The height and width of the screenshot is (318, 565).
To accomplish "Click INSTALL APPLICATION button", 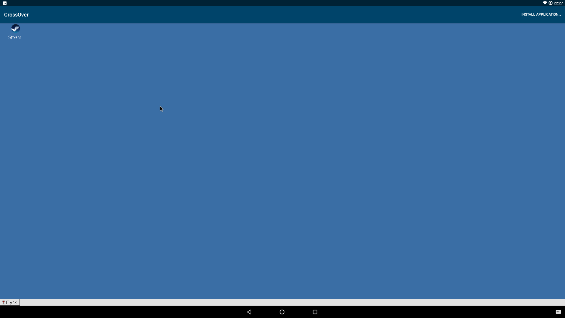I will coord(541,14).
